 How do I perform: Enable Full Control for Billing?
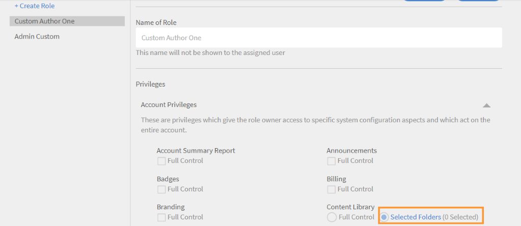pyautogui.click(x=331, y=189)
